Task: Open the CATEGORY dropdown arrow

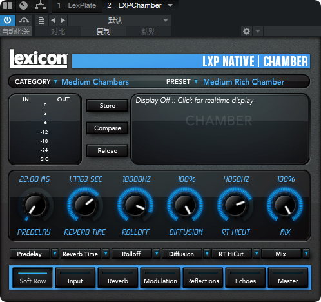Action: 55,81
